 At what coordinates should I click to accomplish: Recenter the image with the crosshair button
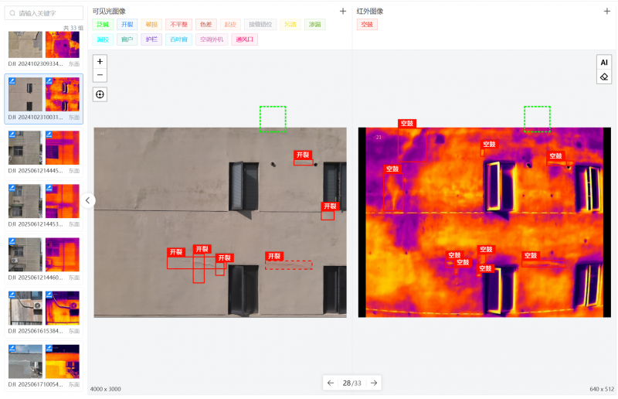tap(100, 94)
